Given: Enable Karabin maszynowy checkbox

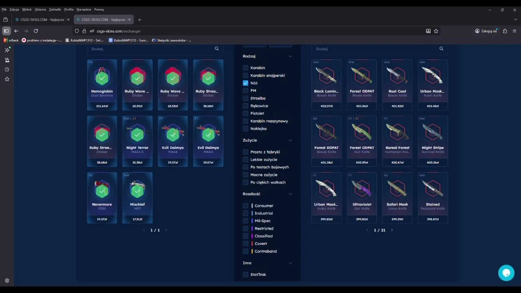Looking at the screenshot, I should click(245, 121).
